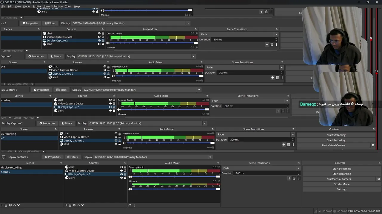Open Mic/Aux three-dot options in bottom mixer

pos(130,185)
